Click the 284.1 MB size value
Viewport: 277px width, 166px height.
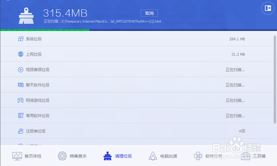coord(237,39)
